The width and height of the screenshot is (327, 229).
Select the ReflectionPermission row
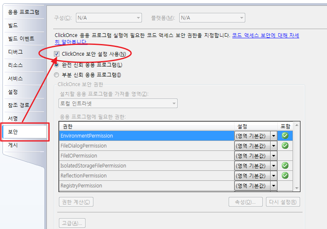147,176
